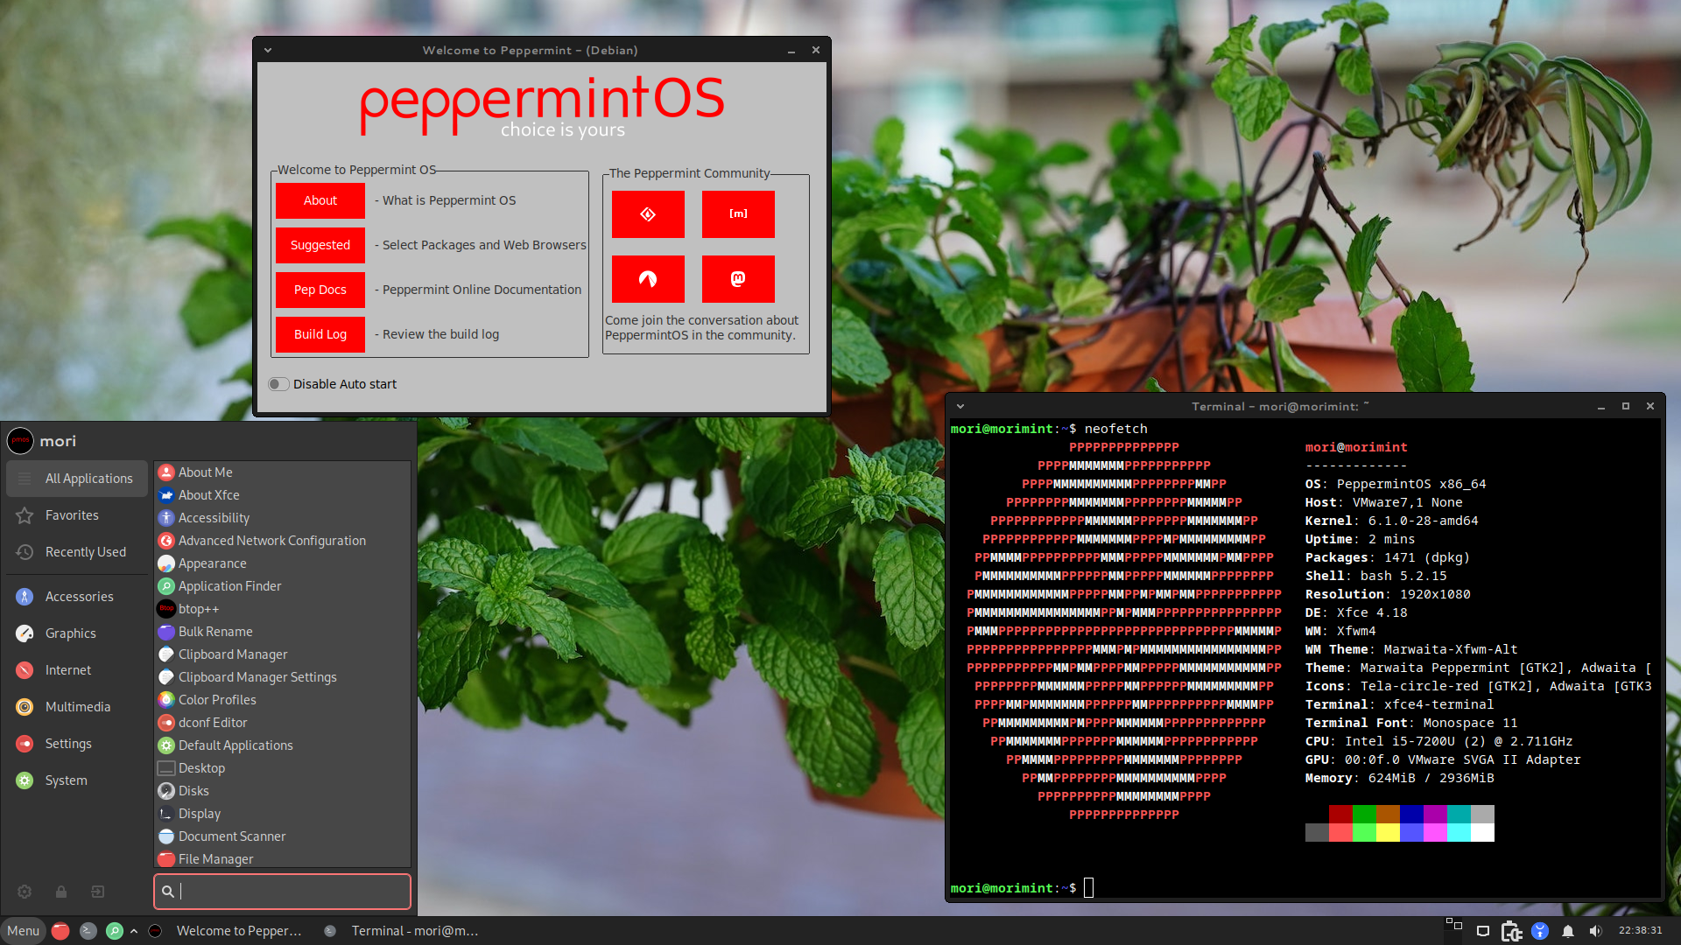Screen dimensions: 1681x945
Task: Click the volume speaker tray icon
Action: [1595, 931]
